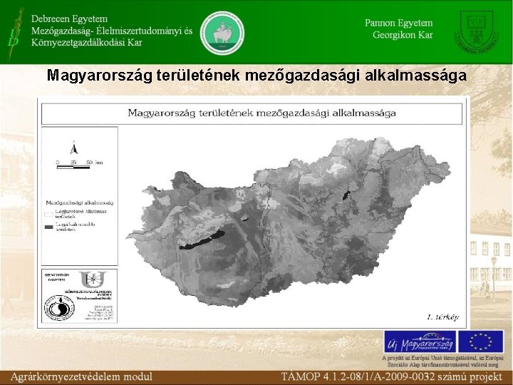Click 'SZENT ISTVÁN EGYETEM' text in logo box
513x385 pixels.
[x=56, y=277]
